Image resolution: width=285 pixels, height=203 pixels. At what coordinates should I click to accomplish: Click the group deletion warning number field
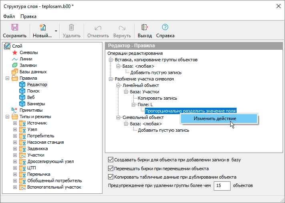(222, 186)
